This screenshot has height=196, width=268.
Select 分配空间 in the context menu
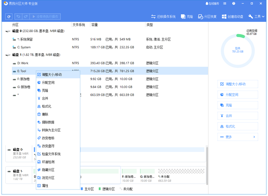pyautogui.click(x=58, y=83)
